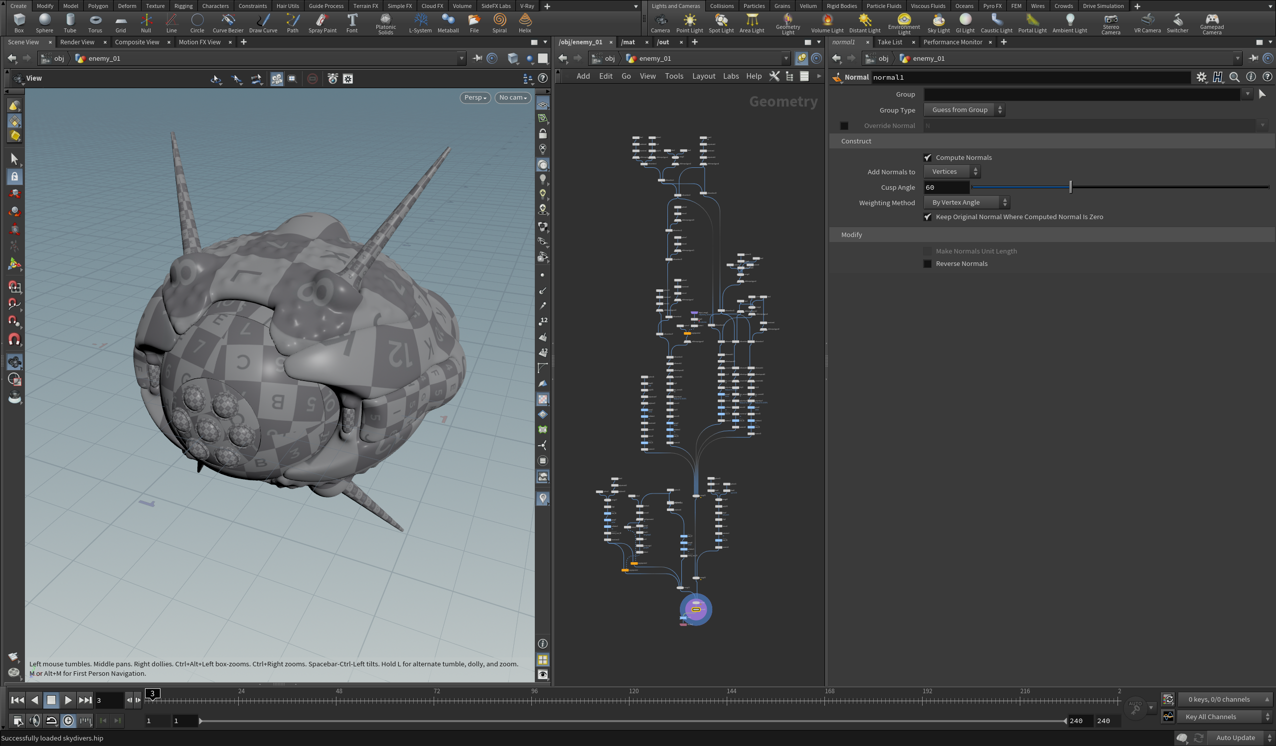Disable the Compute Normals checkbox

coord(927,158)
